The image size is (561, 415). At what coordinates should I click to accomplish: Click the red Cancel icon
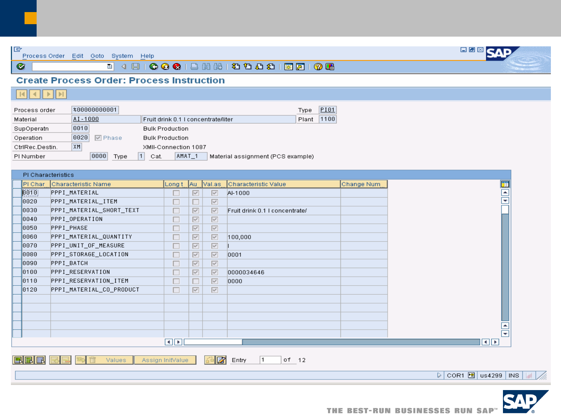tap(177, 67)
